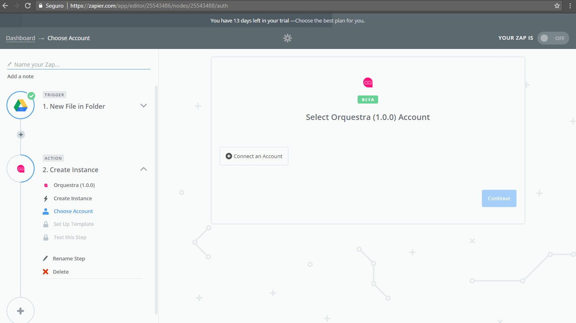Viewport: 576px width, 323px height.
Task: Click the lock icon next to Set Up Template
Action: point(45,224)
